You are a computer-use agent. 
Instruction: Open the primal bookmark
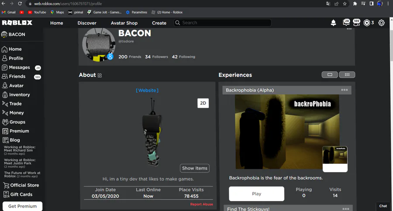(x=76, y=12)
